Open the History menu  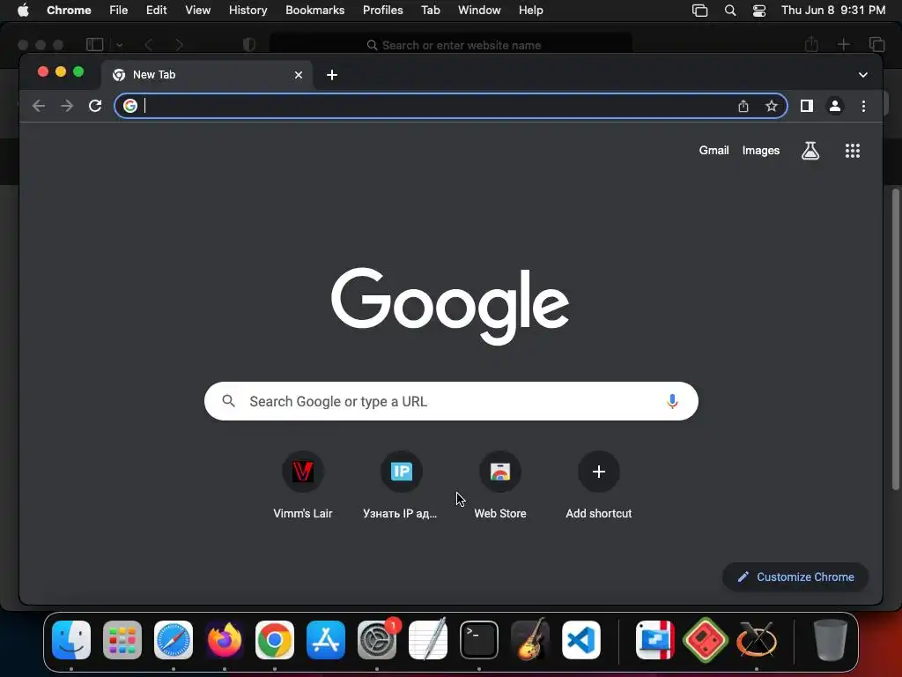click(x=248, y=11)
